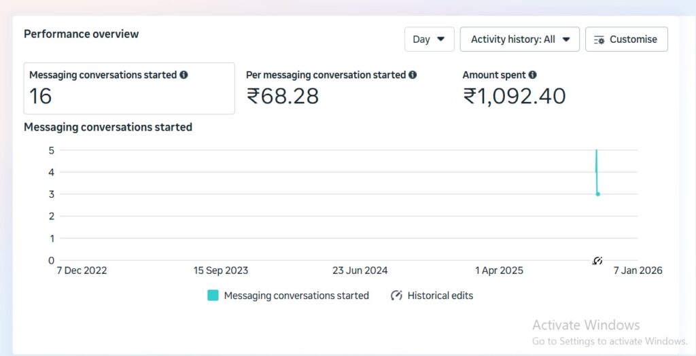Expand the Activity history: All dropdown
Image resolution: width=696 pixels, height=356 pixels.
click(520, 39)
